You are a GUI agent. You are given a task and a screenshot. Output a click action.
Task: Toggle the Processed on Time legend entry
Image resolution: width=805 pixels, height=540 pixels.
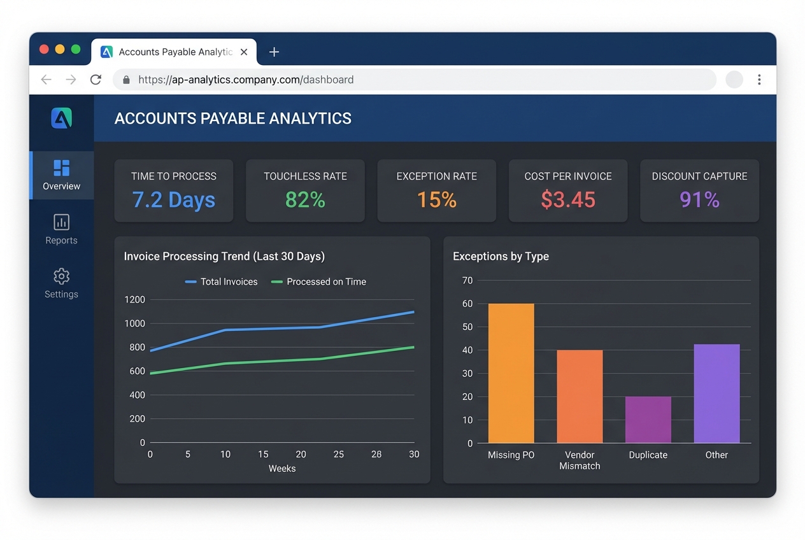(319, 281)
